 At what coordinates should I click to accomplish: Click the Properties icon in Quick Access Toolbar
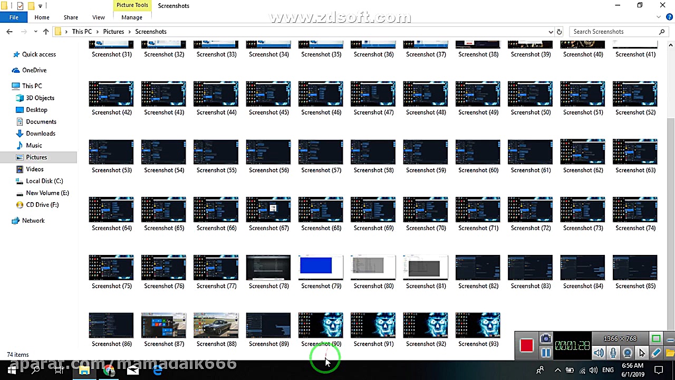pyautogui.click(x=20, y=6)
